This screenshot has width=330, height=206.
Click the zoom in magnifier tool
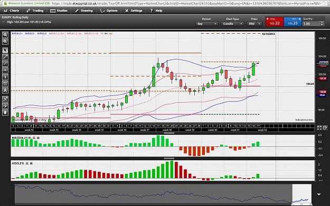tap(5, 35)
